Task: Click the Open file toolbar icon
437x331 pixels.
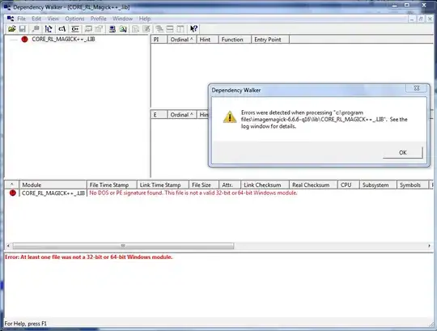Action: [11, 28]
